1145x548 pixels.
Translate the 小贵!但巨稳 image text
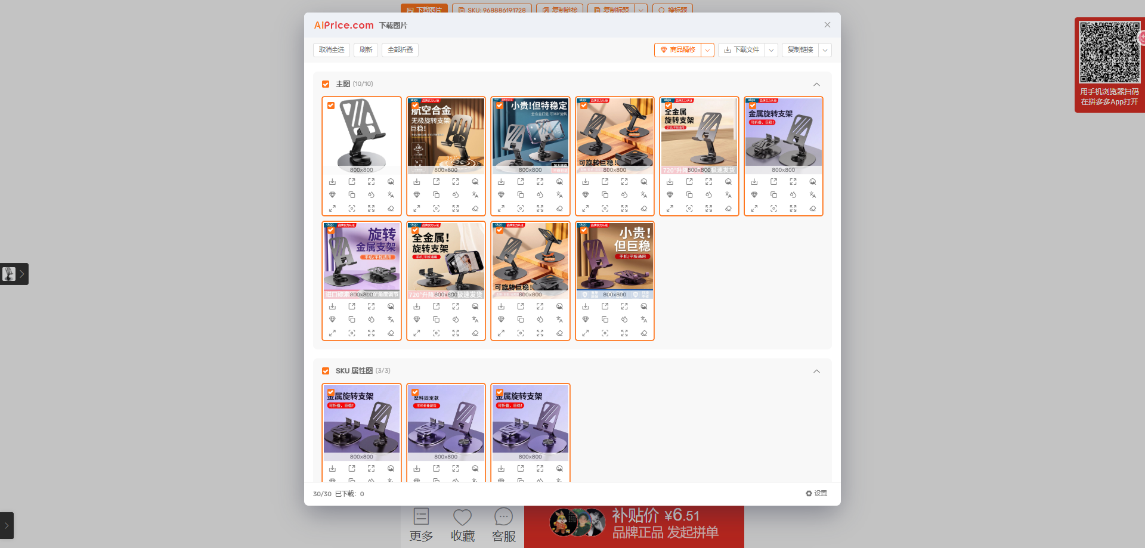coord(644,320)
